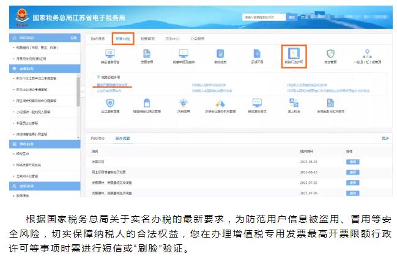Switch to the 我的信息 tab
Screen dimensions: 397x262
click(x=97, y=38)
